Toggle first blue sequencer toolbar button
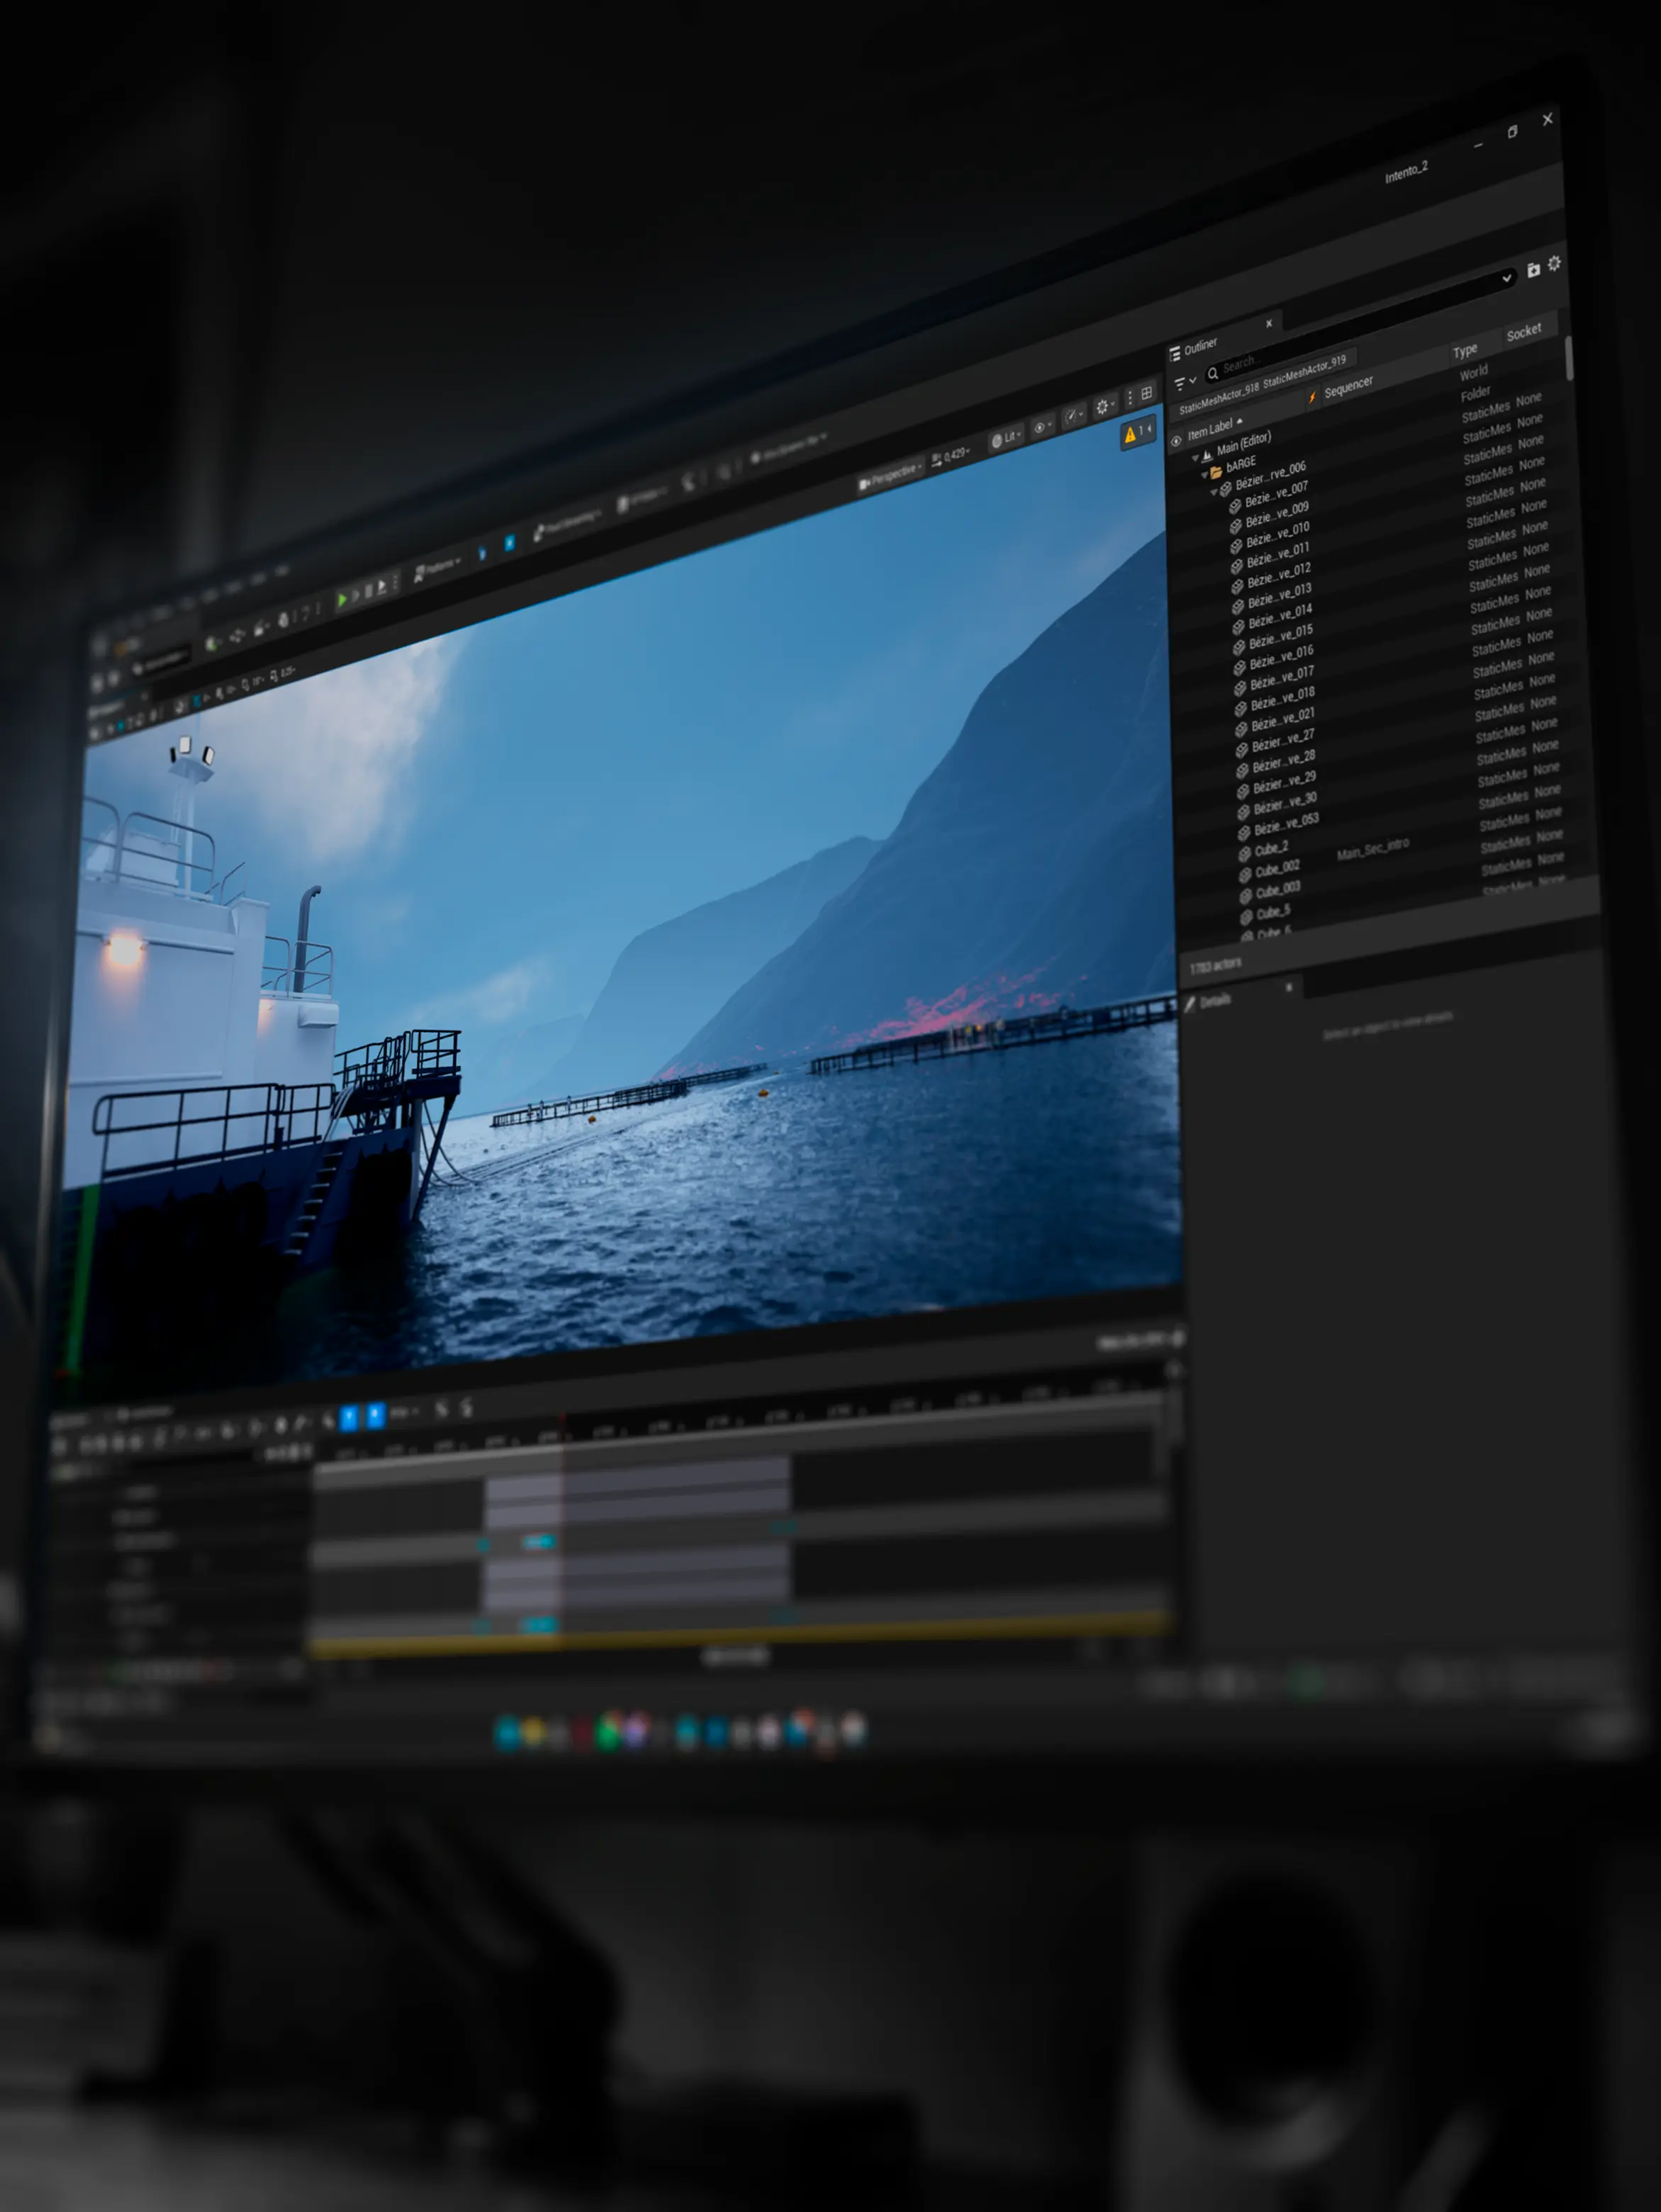 tap(349, 1417)
